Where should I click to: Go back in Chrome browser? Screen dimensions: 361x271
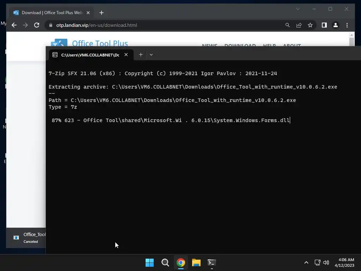14,25
